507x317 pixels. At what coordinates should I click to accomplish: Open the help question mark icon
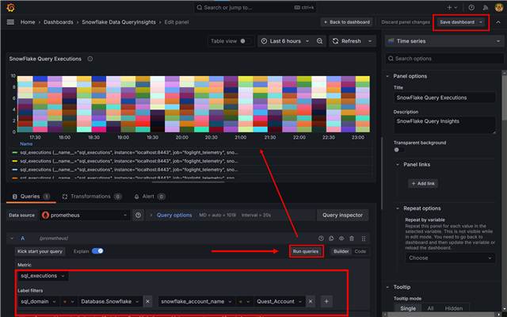(x=471, y=7)
